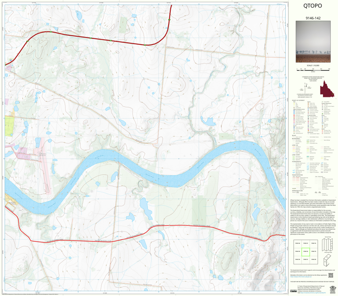The height and width of the screenshot is (296, 338).
Task: Open the QTopo application web link
Action: pos(301,277)
